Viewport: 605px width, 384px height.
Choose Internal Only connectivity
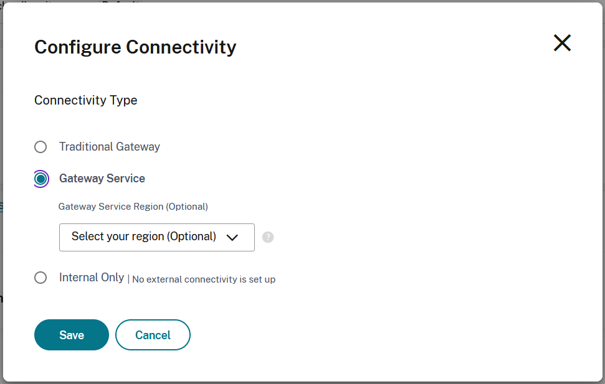40,278
